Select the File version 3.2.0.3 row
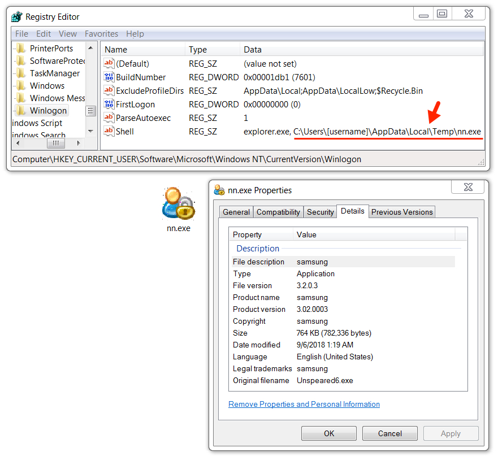 343,285
